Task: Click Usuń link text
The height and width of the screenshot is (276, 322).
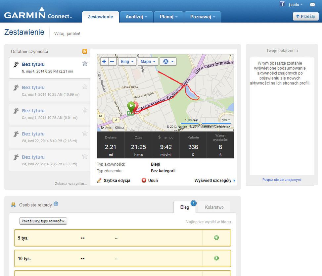Action: [153, 181]
